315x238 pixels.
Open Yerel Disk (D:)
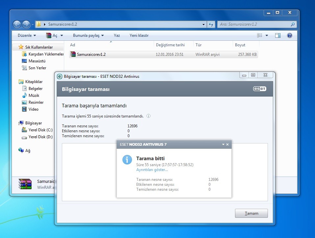(x=40, y=137)
